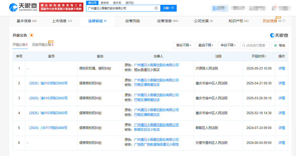
Task: Switch to 开庭公告 6 sub-tab
Action: [20, 45]
